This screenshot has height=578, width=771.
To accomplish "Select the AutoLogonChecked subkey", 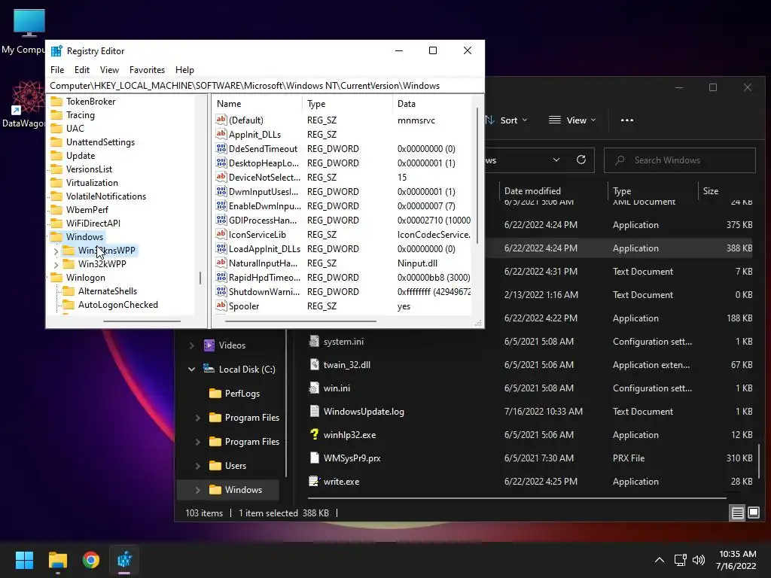I will click(x=118, y=305).
